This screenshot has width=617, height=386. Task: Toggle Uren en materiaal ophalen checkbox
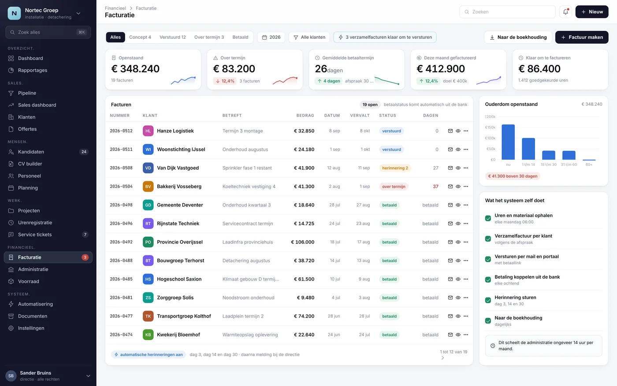488,218
